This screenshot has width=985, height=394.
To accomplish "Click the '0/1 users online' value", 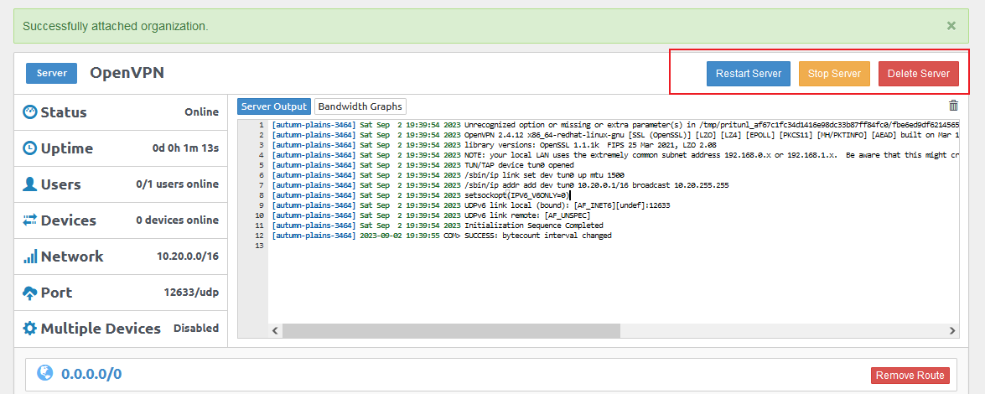I will pos(178,184).
